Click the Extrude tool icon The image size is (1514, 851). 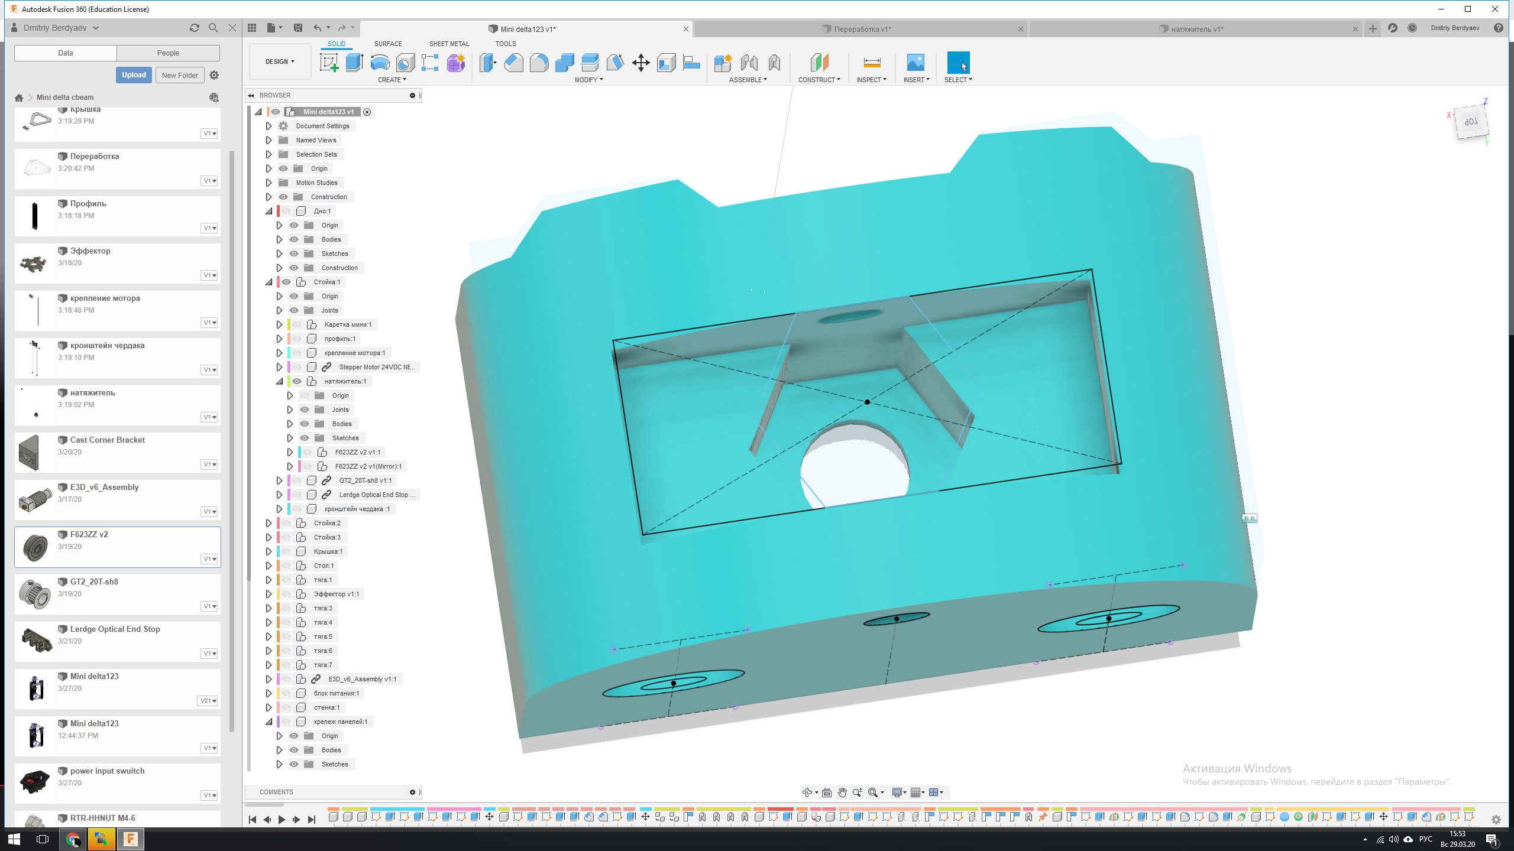354,63
